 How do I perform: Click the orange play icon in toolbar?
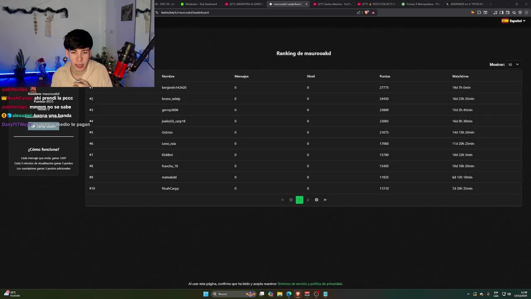click(x=473, y=12)
